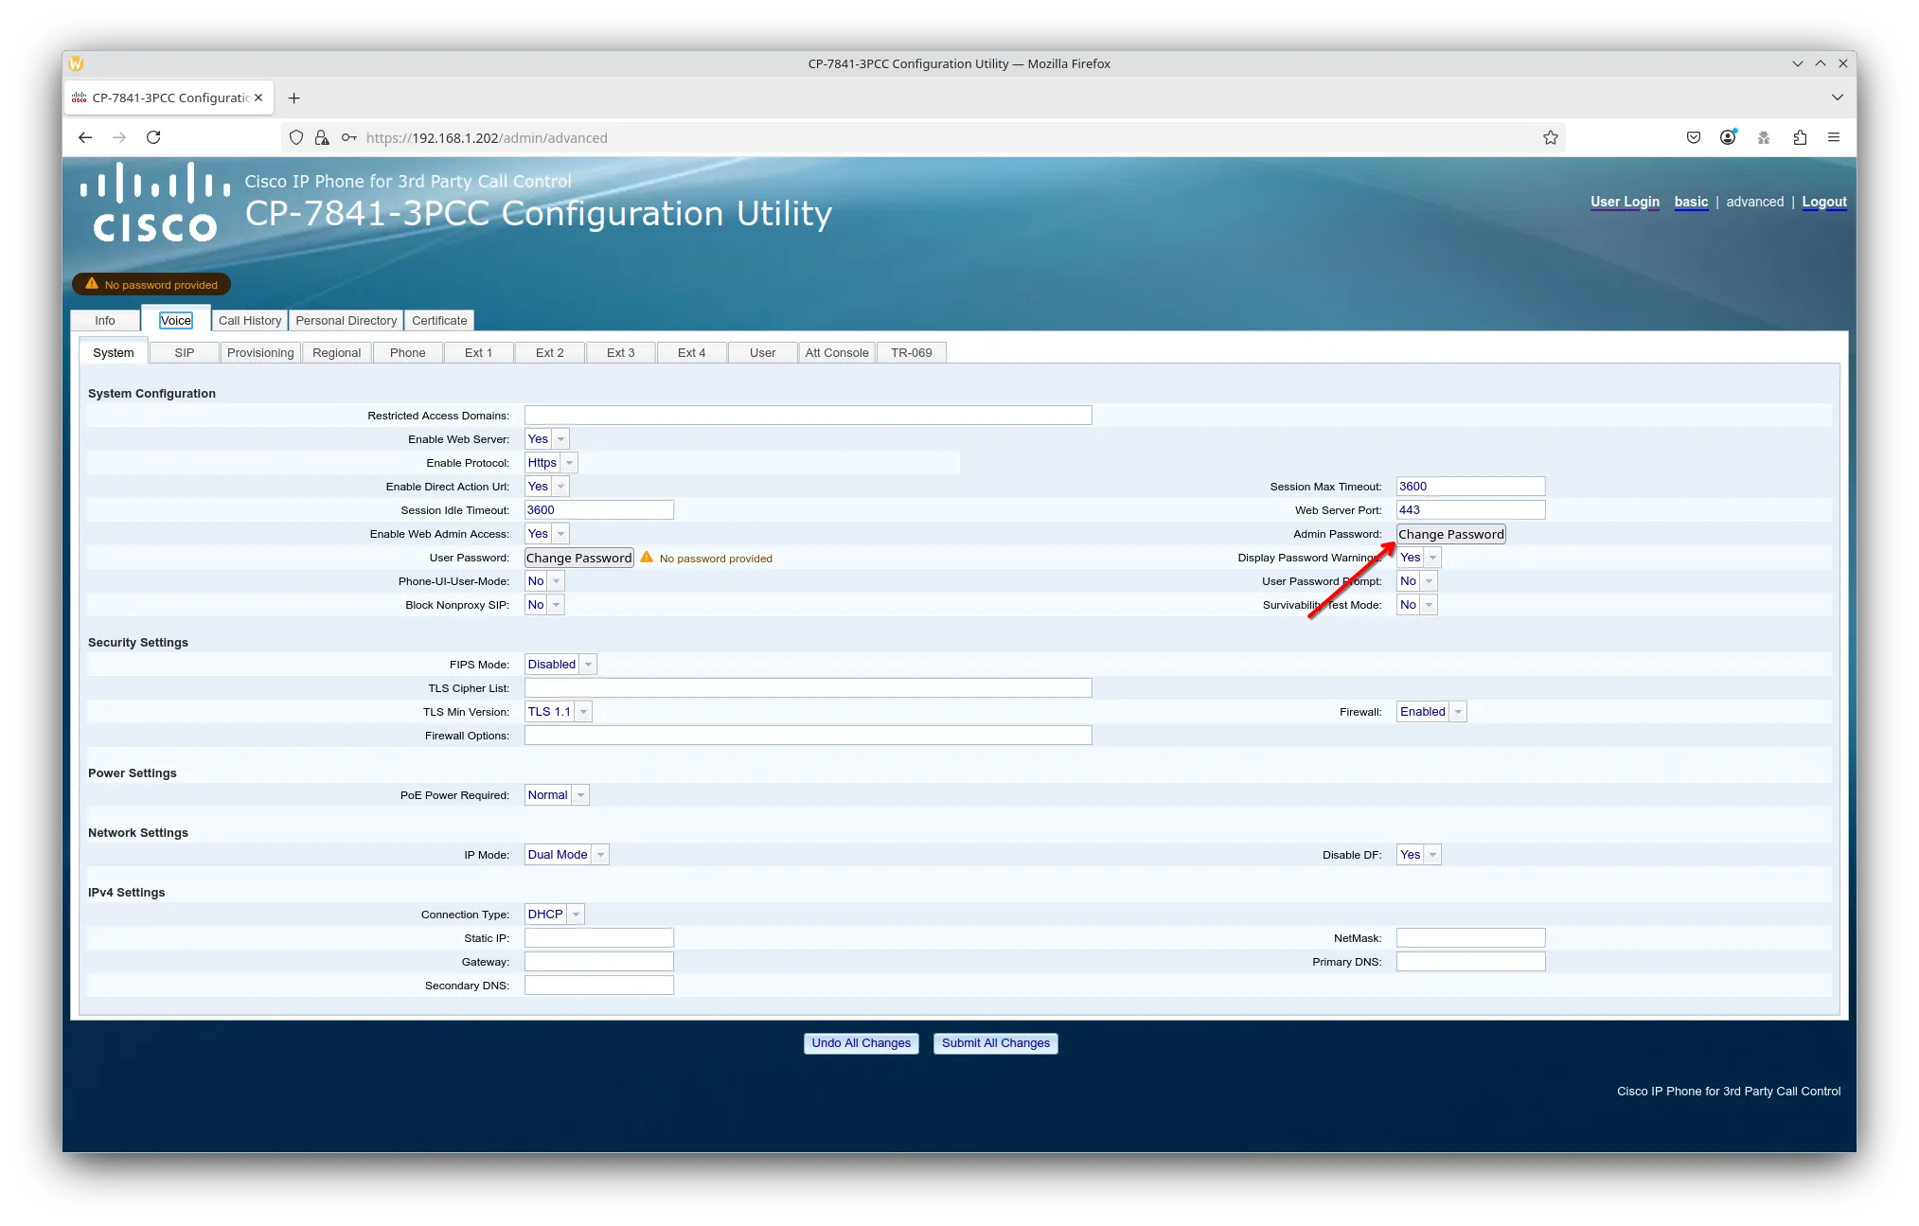Open Phone-UI-User-Mode dropdown
1919x1226 pixels.
click(x=544, y=580)
